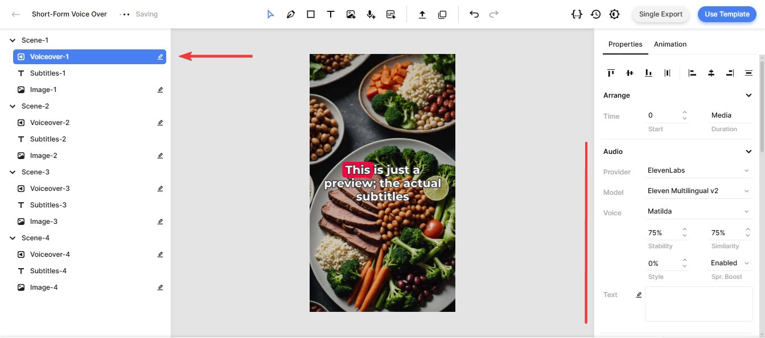
Task: Collapse the Arrange section
Action: click(x=748, y=95)
